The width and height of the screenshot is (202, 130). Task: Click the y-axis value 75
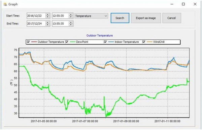(15, 50)
